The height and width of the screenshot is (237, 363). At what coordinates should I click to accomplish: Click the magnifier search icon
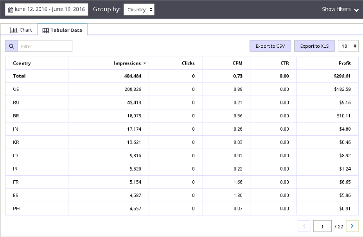tap(11, 46)
